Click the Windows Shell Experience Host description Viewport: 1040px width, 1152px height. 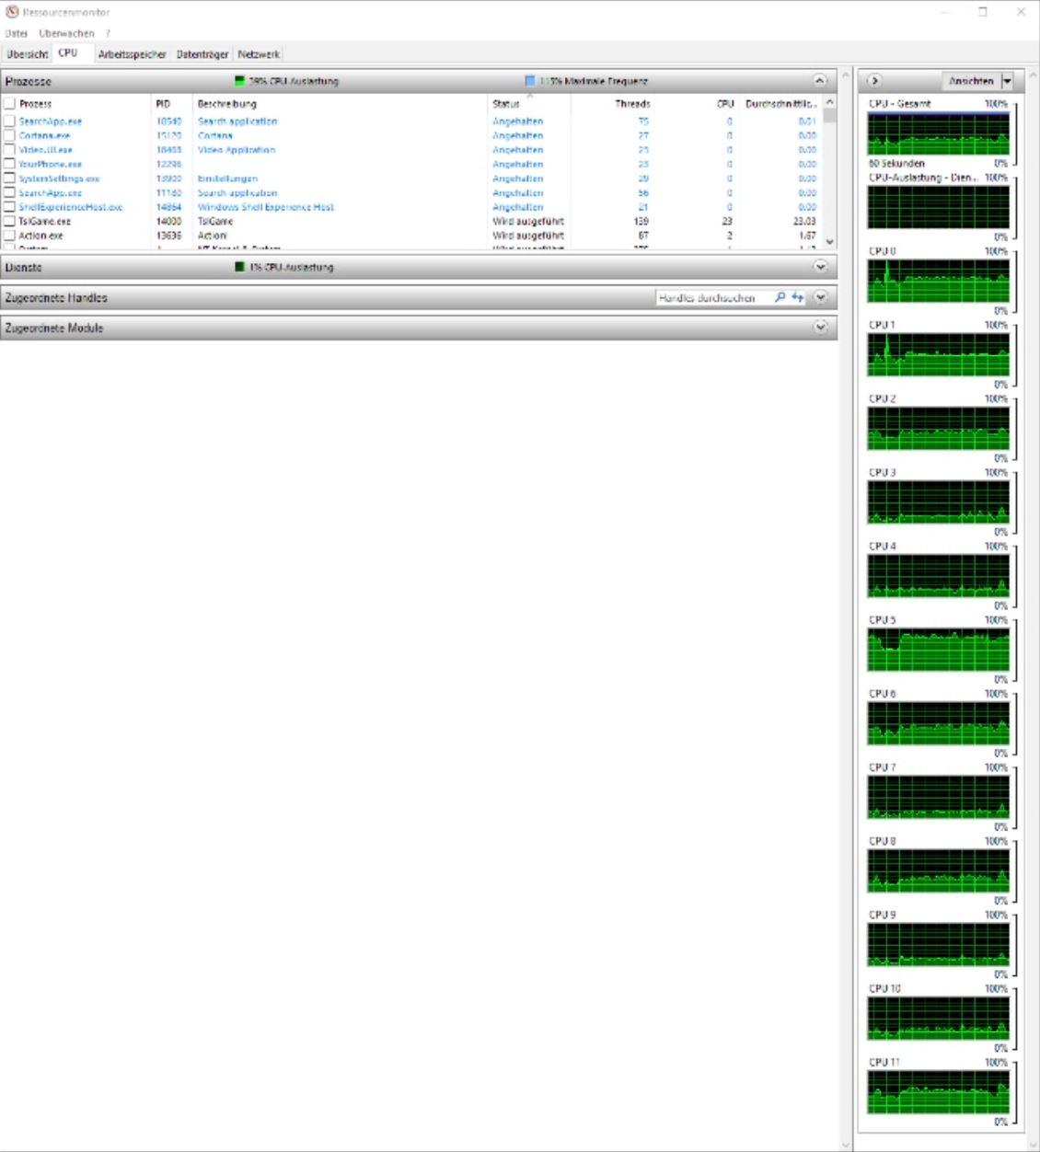[x=265, y=207]
